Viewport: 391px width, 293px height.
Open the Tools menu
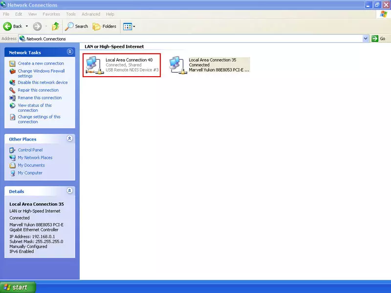pos(71,14)
